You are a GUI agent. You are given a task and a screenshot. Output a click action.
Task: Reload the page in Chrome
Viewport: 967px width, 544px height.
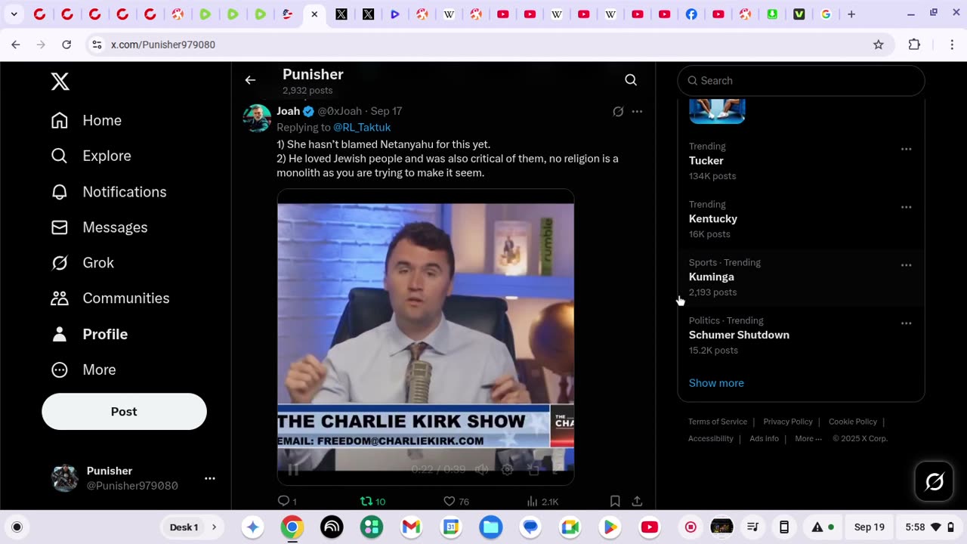pyautogui.click(x=66, y=45)
